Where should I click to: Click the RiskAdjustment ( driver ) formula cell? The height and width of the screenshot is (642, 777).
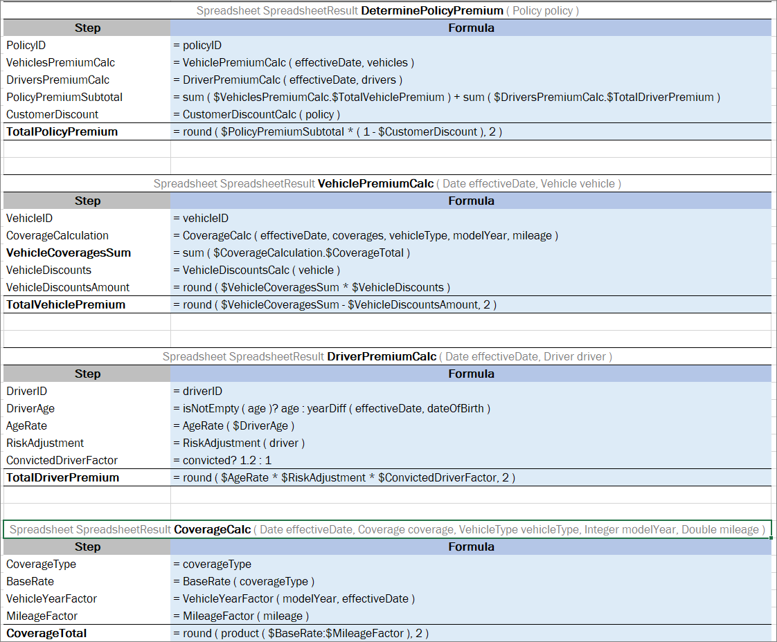[470, 443]
